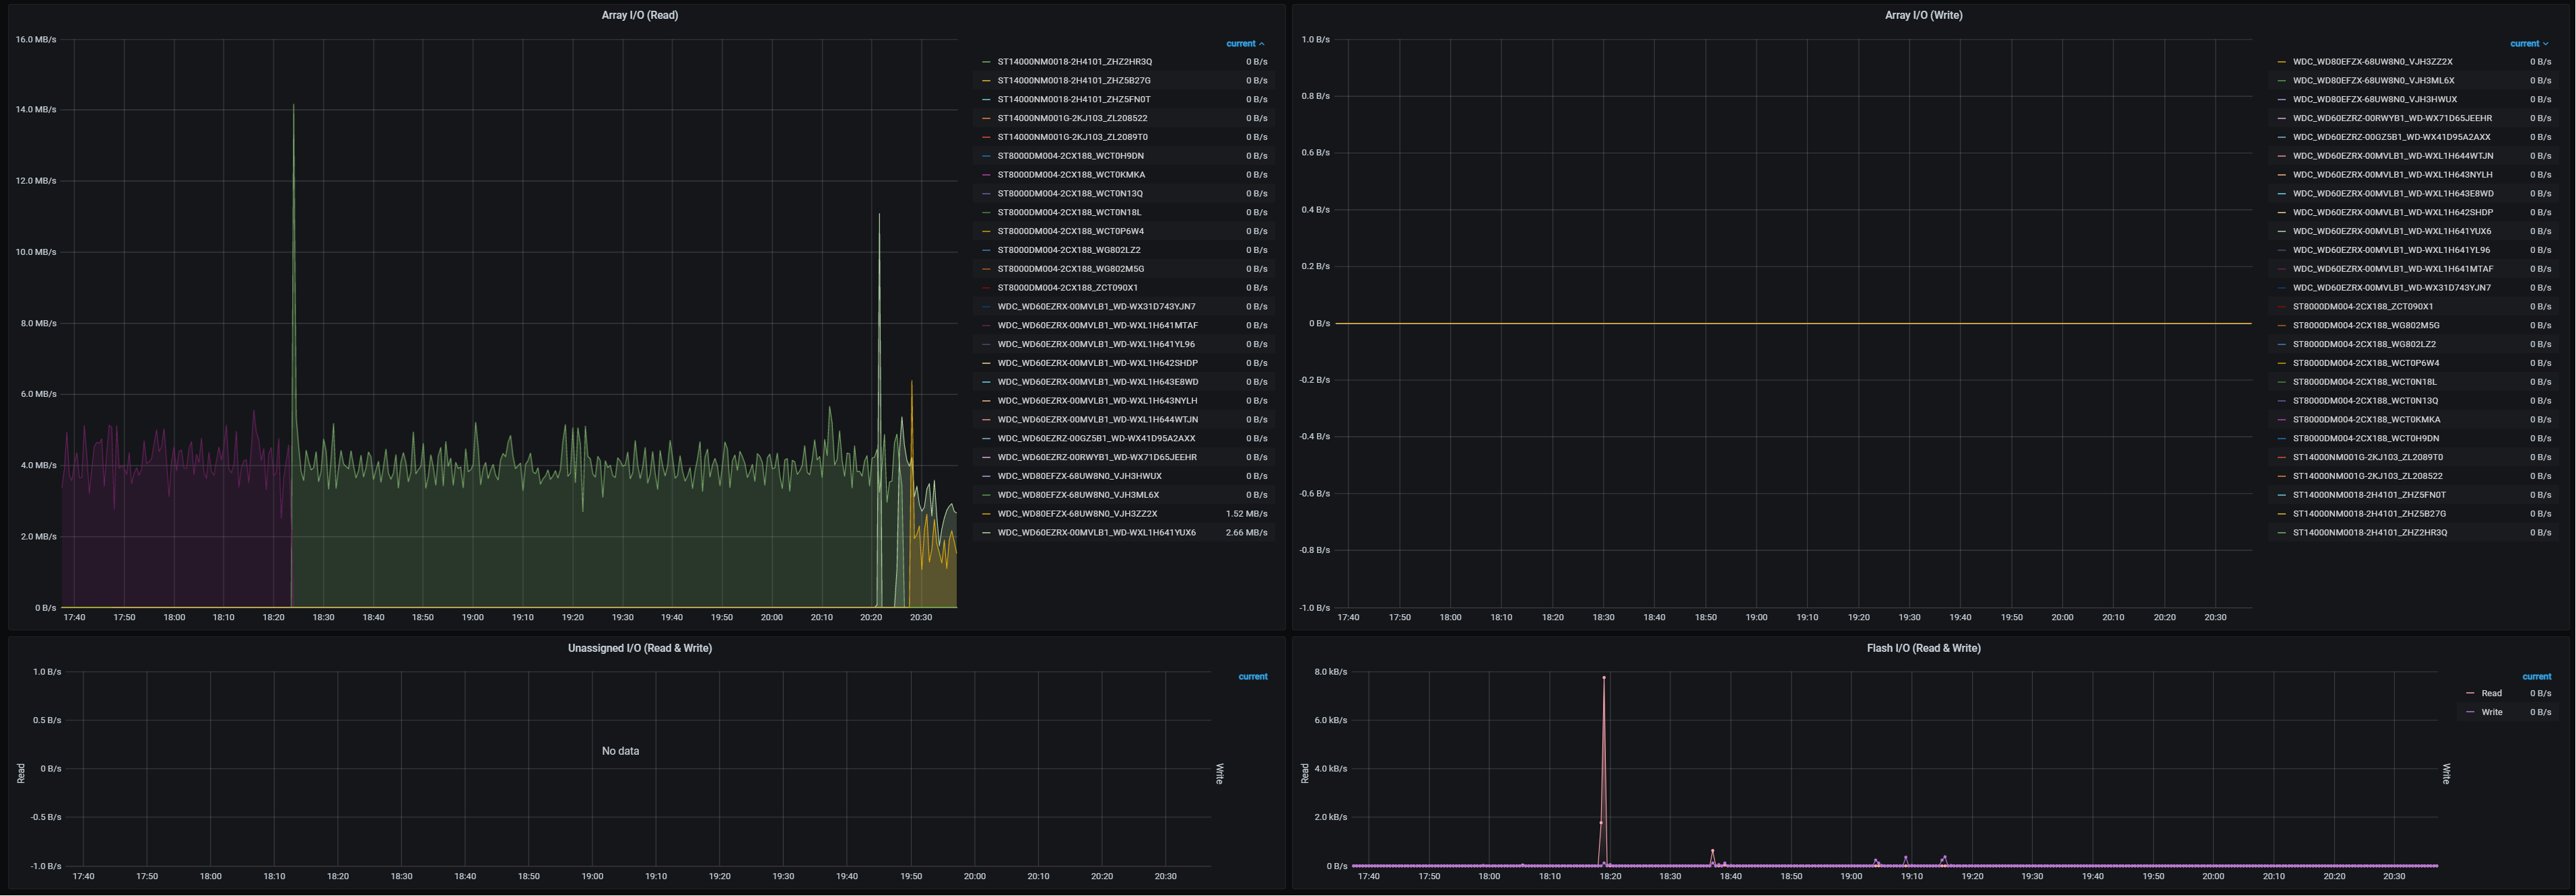Image resolution: width=2576 pixels, height=896 pixels.
Task: Toggle the ST14000NM001G-2KJ103_ZL208522 series in Array Read legend
Action: point(1072,118)
